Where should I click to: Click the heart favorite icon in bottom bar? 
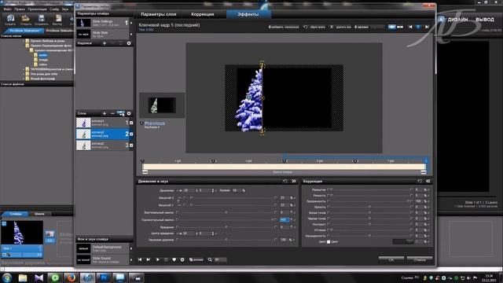point(174,259)
